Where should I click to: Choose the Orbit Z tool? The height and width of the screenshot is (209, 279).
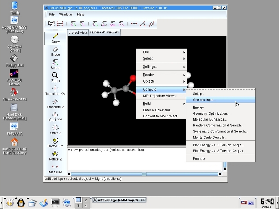55,129
